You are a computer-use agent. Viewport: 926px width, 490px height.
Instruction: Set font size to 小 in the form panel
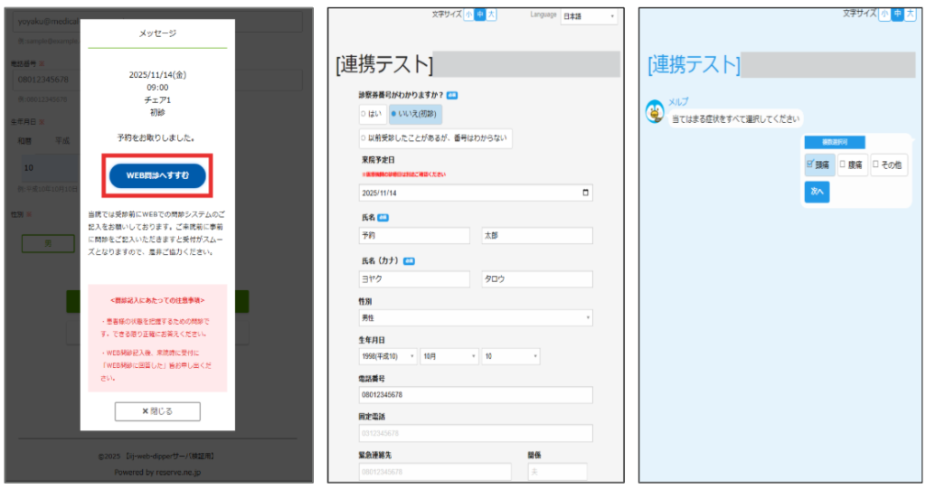[468, 14]
